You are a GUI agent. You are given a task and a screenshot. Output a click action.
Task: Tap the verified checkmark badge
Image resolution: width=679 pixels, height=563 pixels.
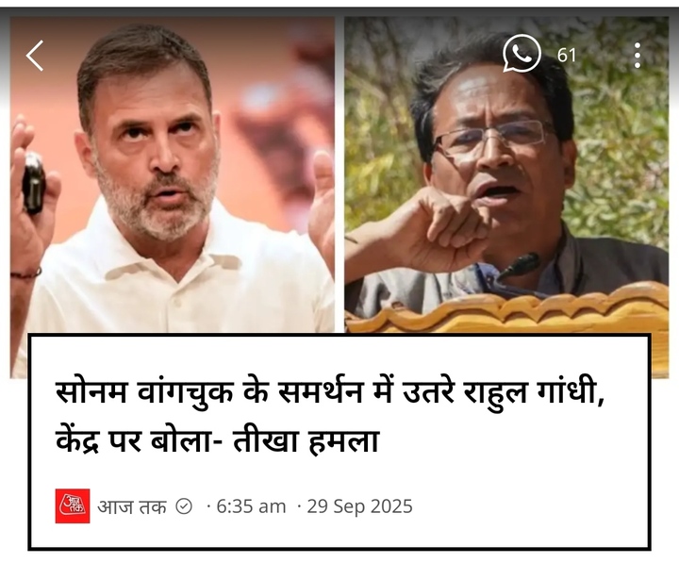[x=184, y=506]
